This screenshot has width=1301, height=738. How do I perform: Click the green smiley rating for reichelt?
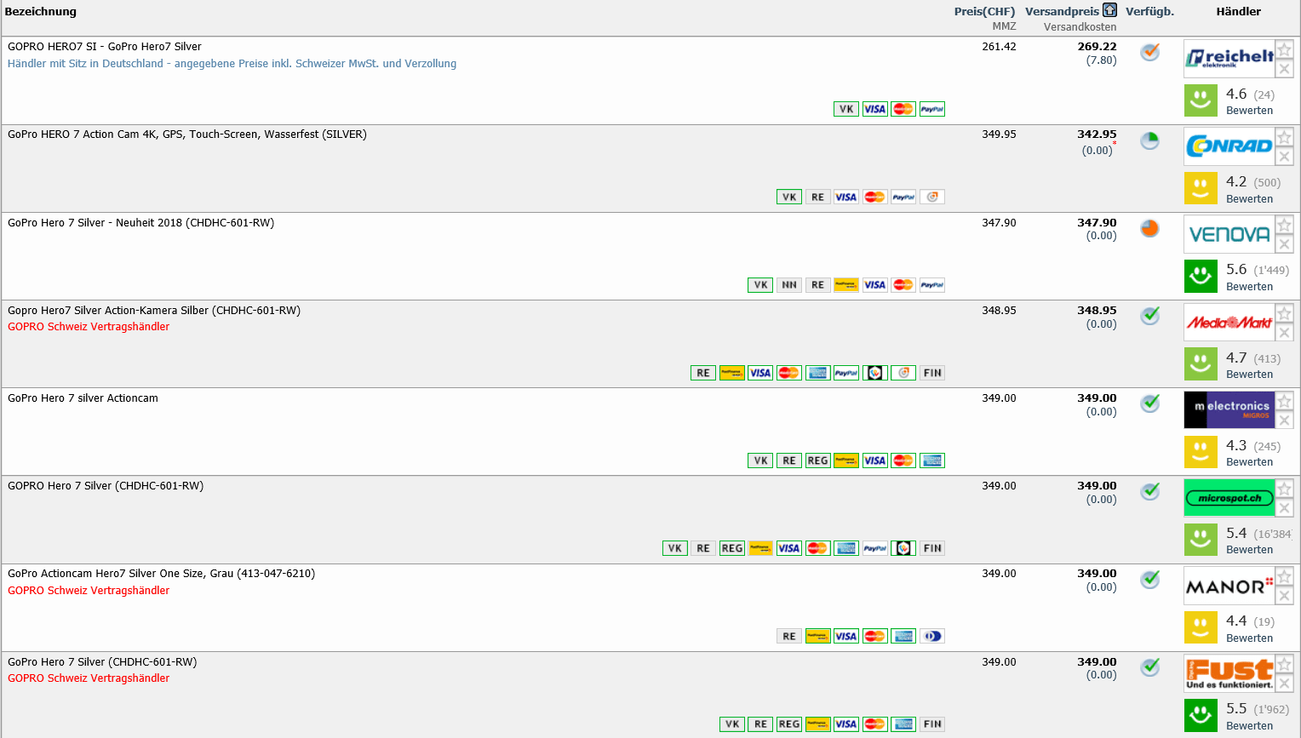1201,100
